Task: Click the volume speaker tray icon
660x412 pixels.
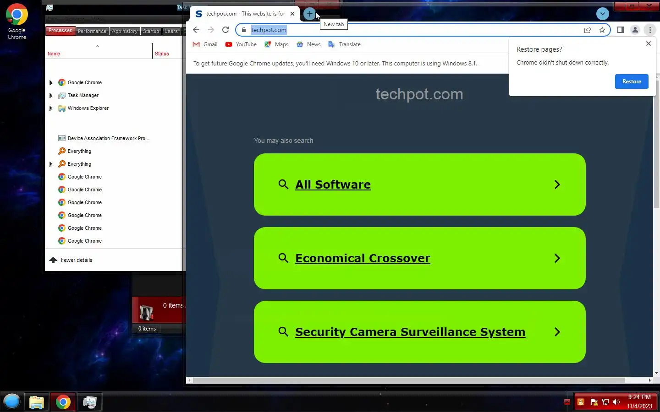Action: pos(616,402)
